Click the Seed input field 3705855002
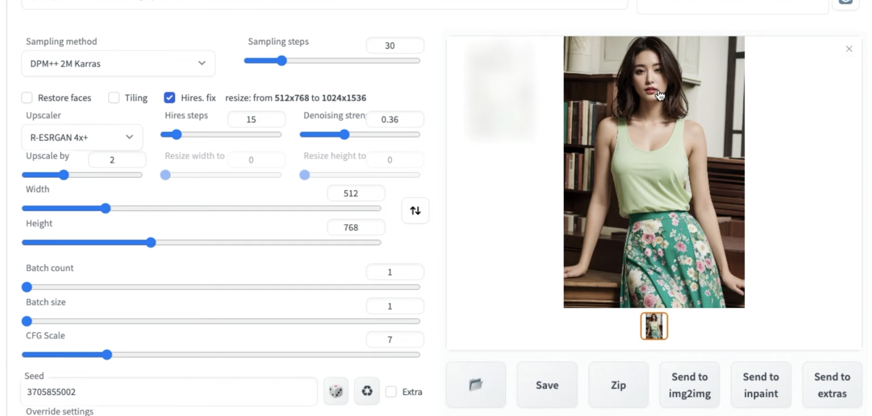Image resolution: width=872 pixels, height=416 pixels. 169,391
